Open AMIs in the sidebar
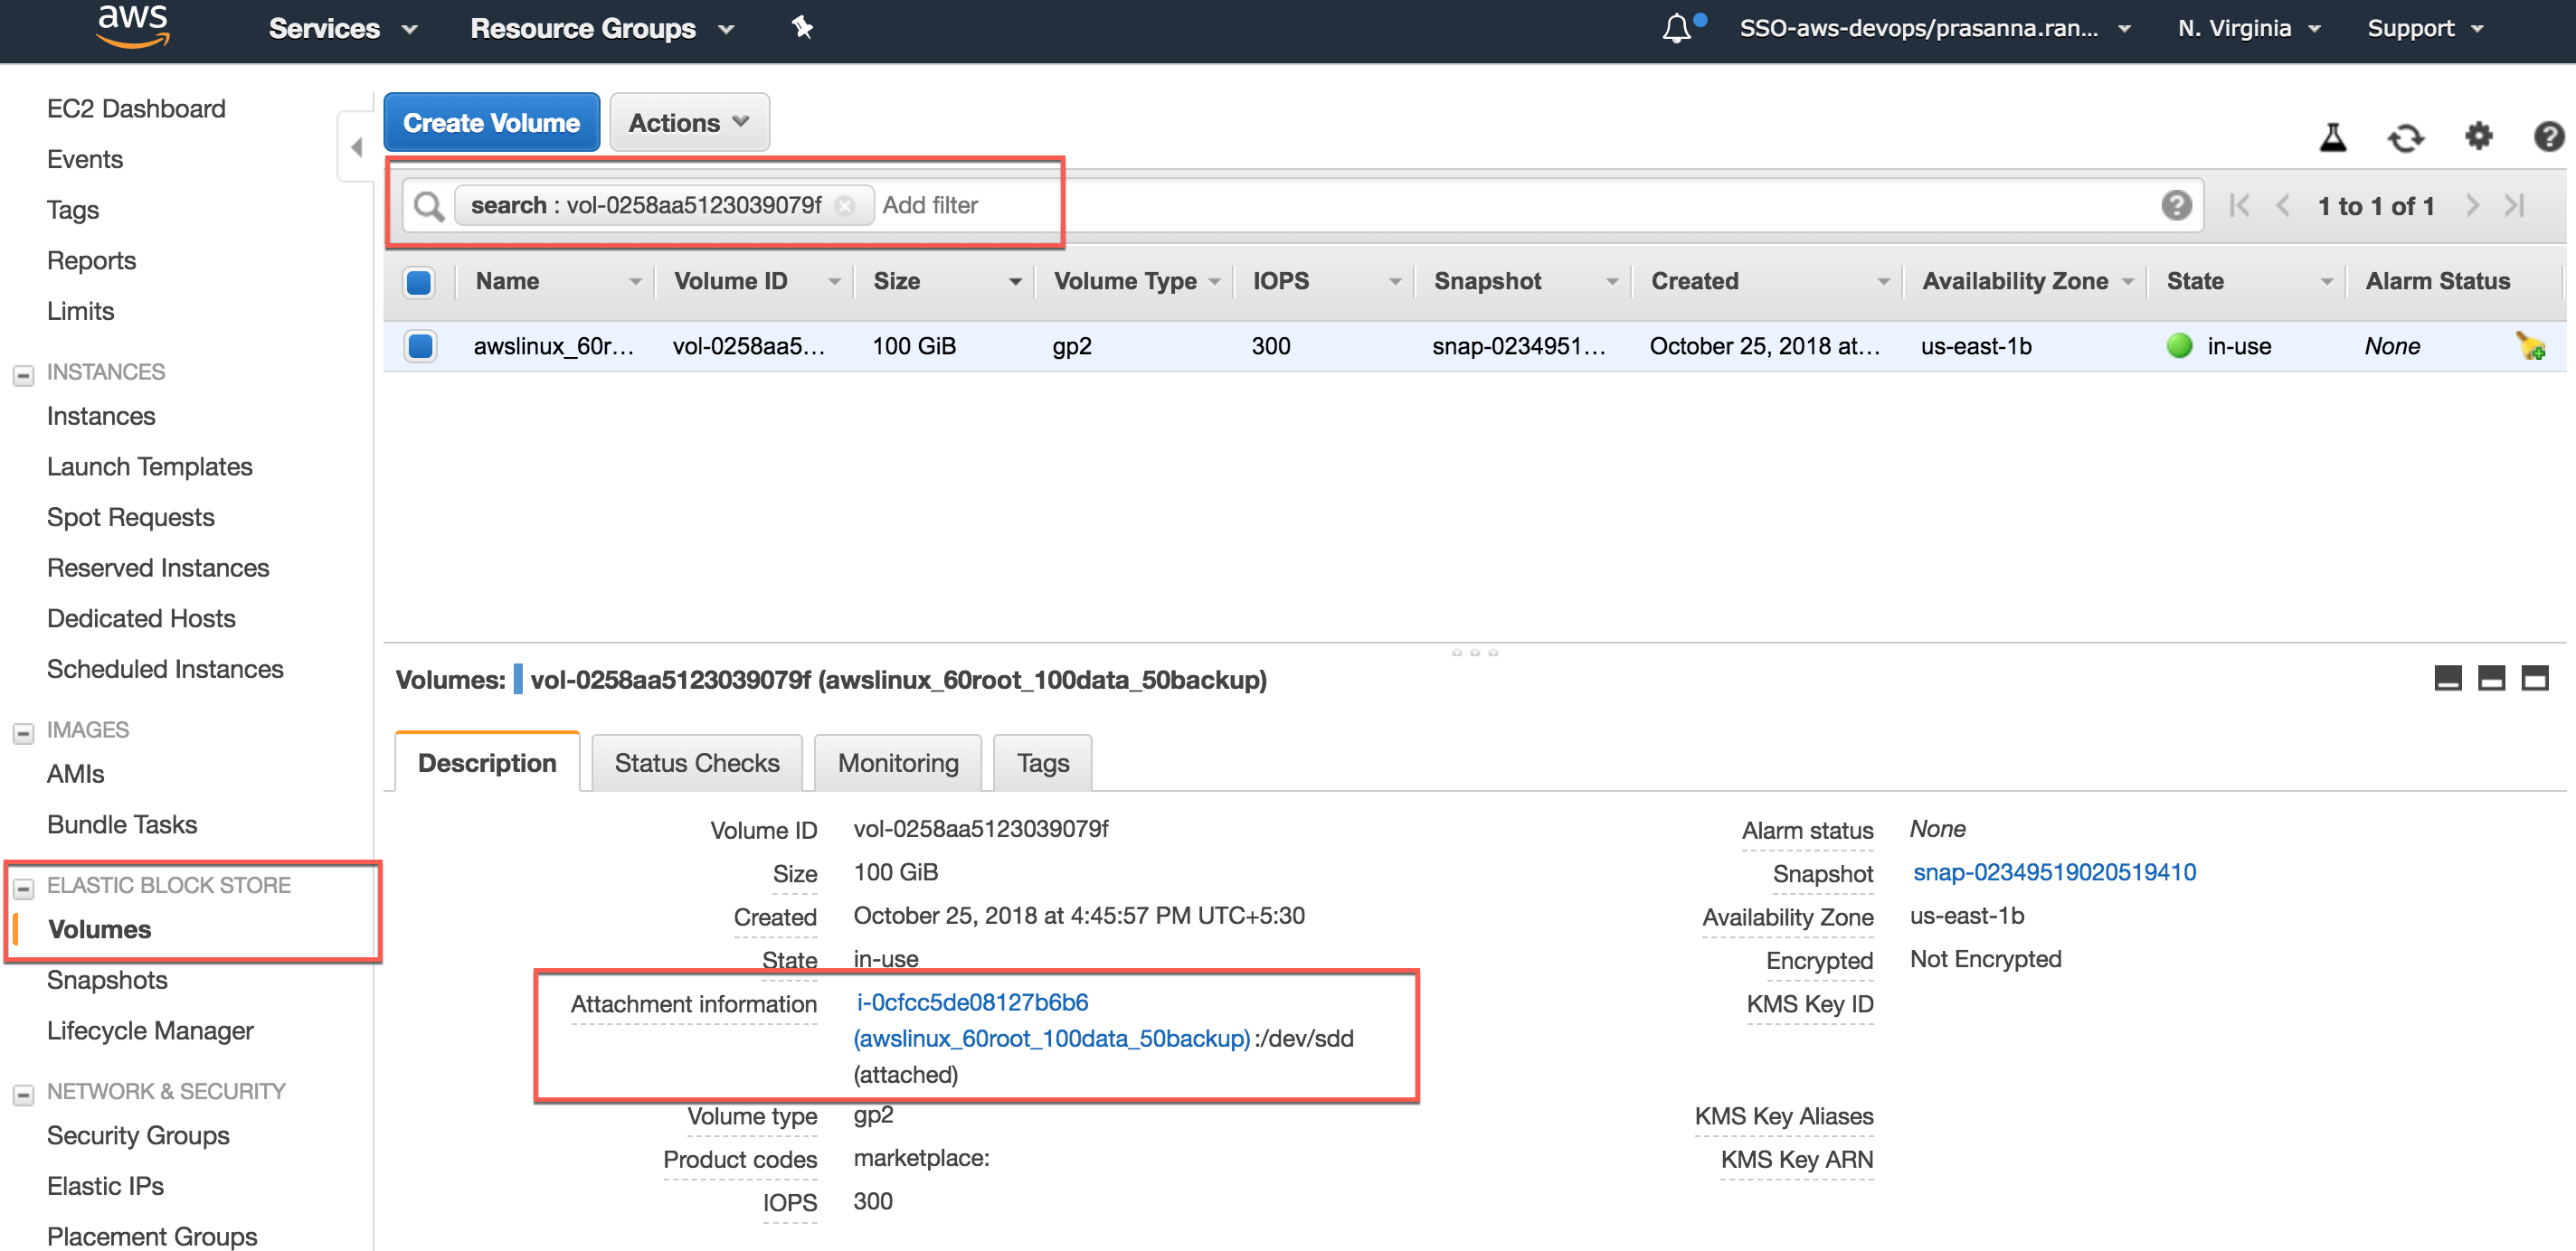Screen dimensions: 2576x1251 tap(76, 774)
